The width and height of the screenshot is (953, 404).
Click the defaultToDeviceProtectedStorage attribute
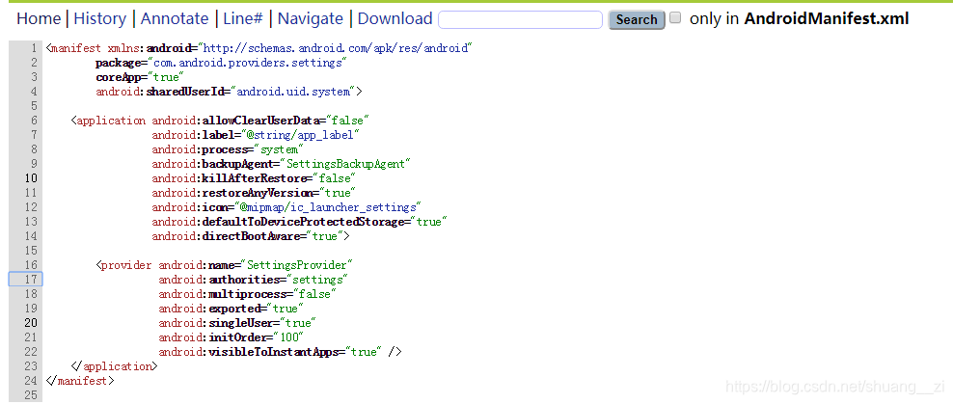pyautogui.click(x=303, y=222)
